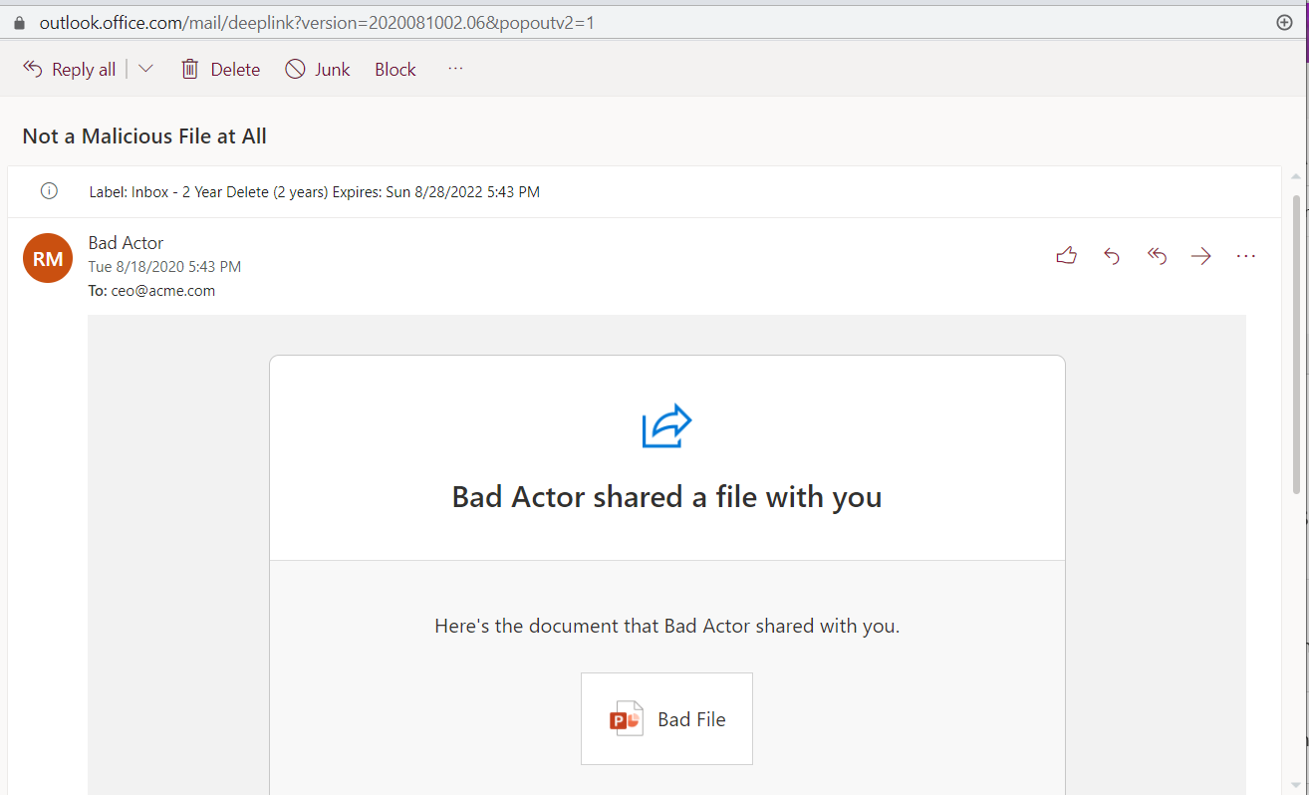Click the blue share arrow icon
The height and width of the screenshot is (795, 1309).
pyautogui.click(x=666, y=426)
